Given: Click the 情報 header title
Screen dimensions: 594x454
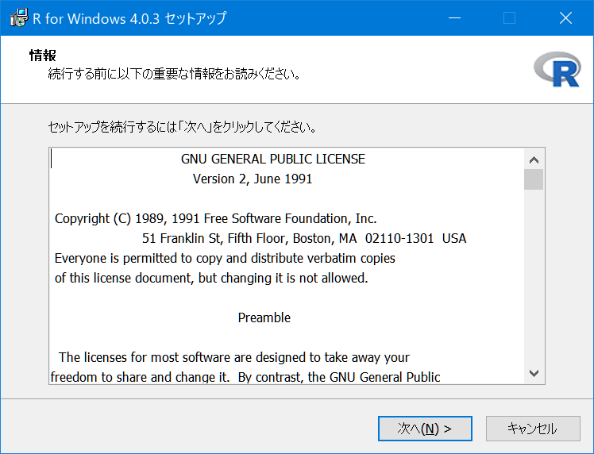Looking at the screenshot, I should pyautogui.click(x=42, y=56).
